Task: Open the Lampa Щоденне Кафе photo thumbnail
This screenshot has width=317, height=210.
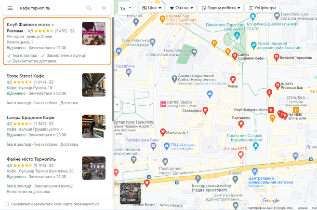Action: pos(93,126)
